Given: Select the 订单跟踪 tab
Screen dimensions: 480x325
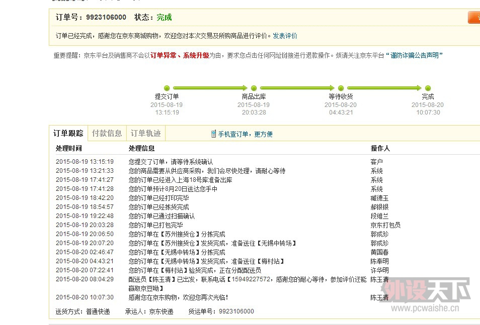Looking at the screenshot, I should [68, 133].
